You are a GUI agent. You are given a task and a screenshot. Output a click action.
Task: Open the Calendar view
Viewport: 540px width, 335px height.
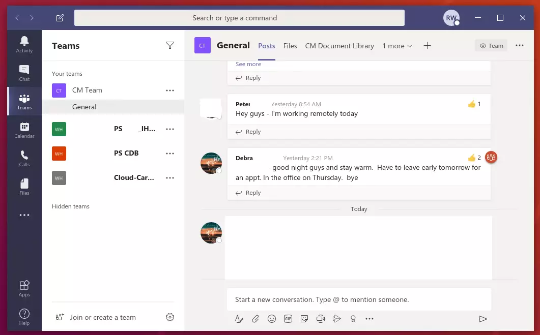(x=24, y=130)
